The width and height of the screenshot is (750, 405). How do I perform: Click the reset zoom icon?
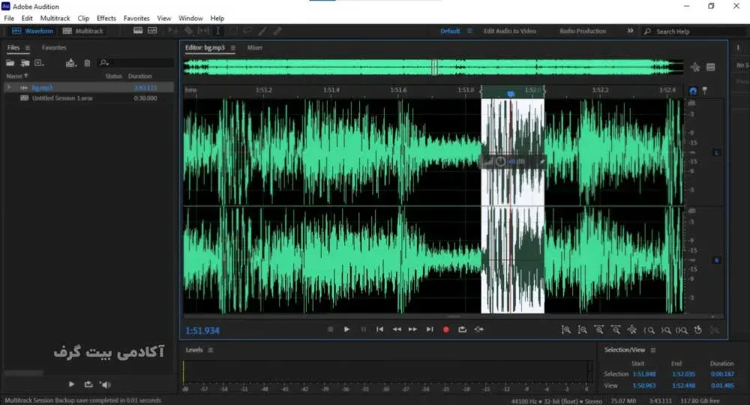coord(697,330)
